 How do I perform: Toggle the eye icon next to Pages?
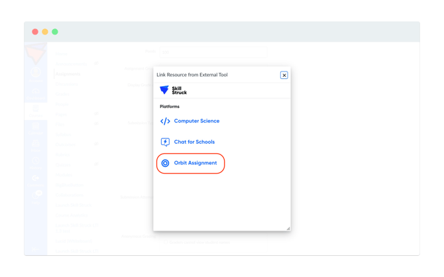[x=96, y=114]
